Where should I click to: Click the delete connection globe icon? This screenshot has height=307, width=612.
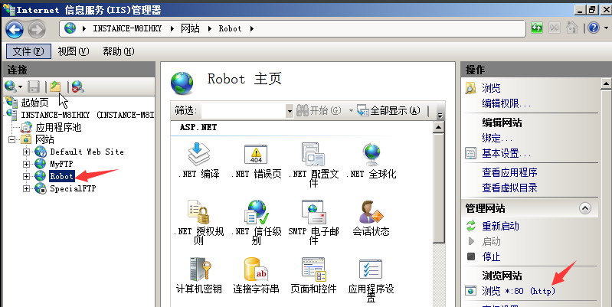(x=77, y=87)
